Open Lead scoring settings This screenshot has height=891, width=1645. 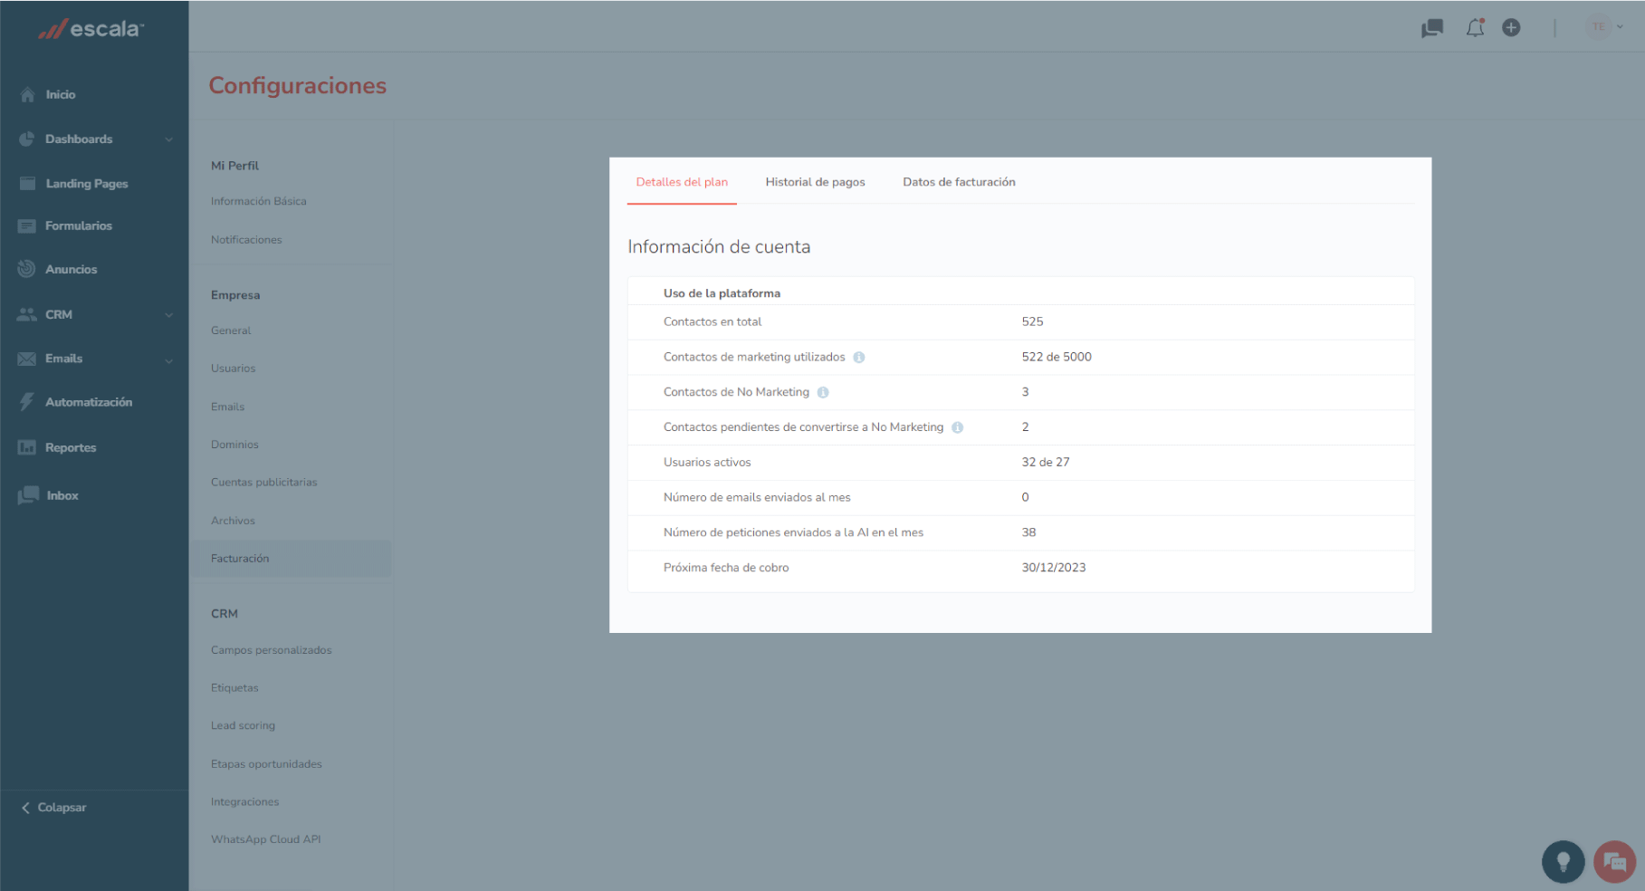tap(243, 726)
